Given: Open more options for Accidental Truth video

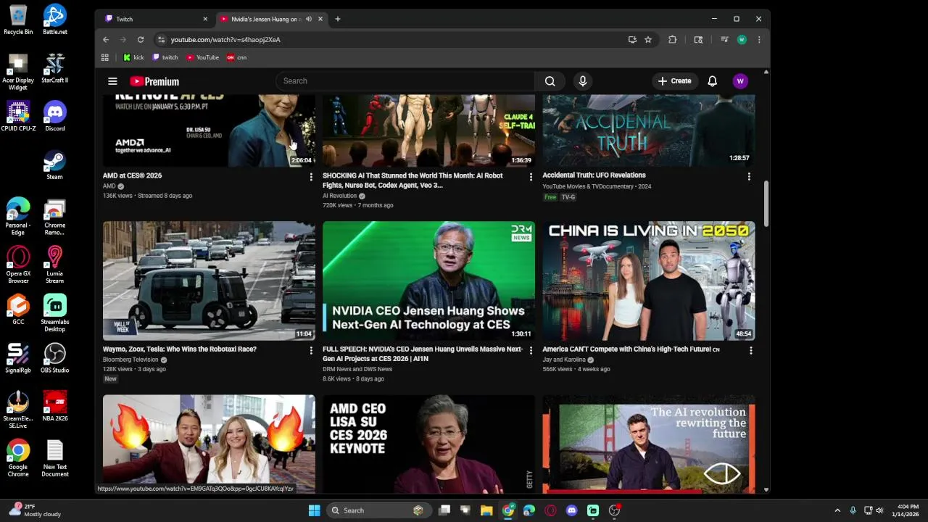Looking at the screenshot, I should click(749, 176).
